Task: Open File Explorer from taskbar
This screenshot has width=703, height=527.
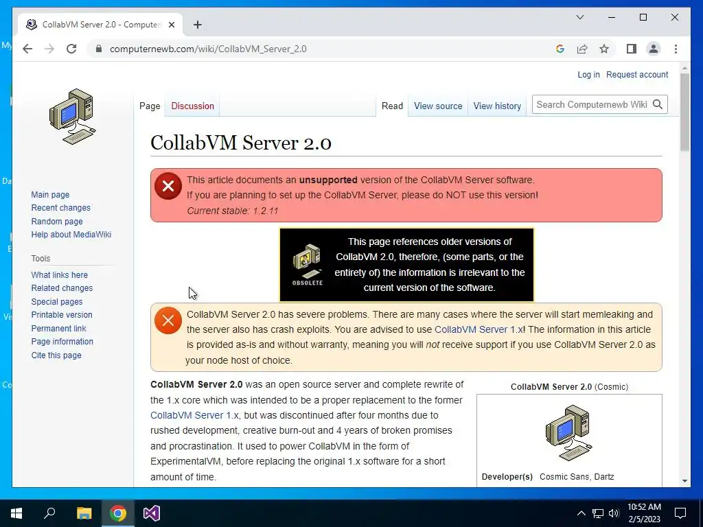Action: [84, 513]
